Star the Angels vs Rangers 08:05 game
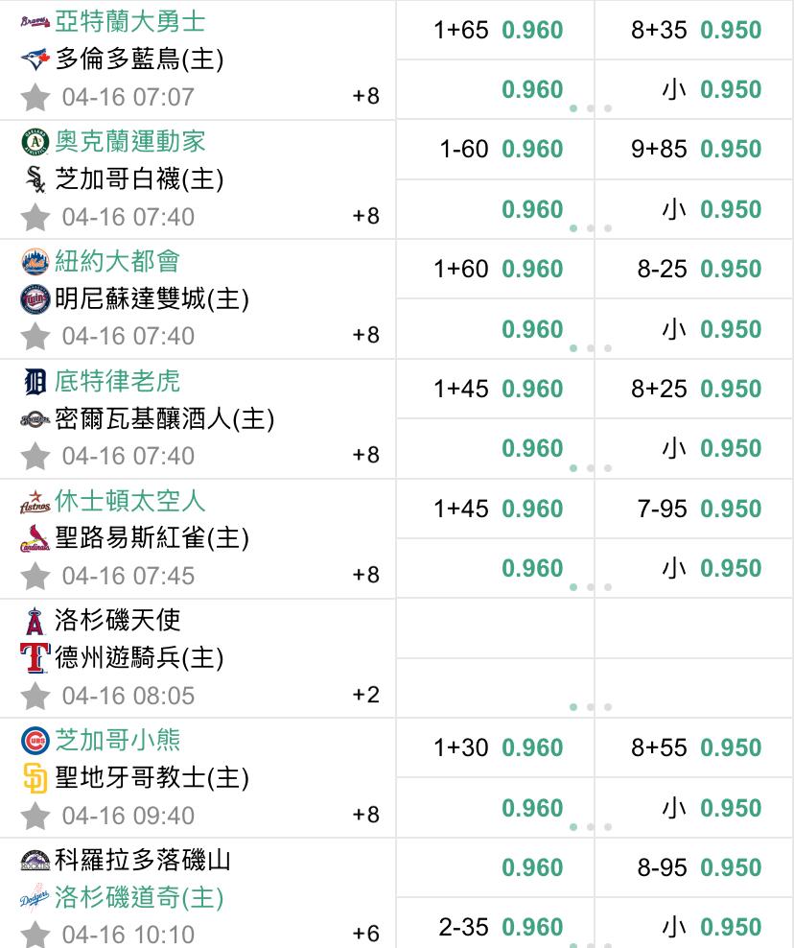 click(x=35, y=696)
